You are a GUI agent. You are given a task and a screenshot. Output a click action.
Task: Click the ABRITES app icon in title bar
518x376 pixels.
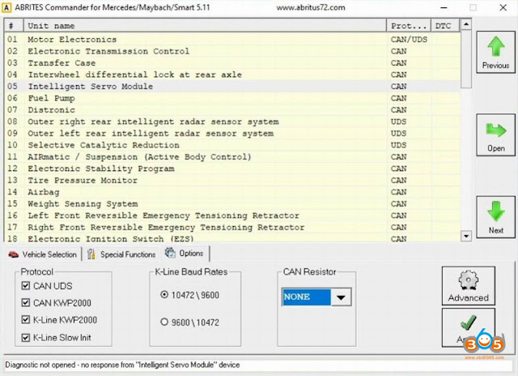6,7
